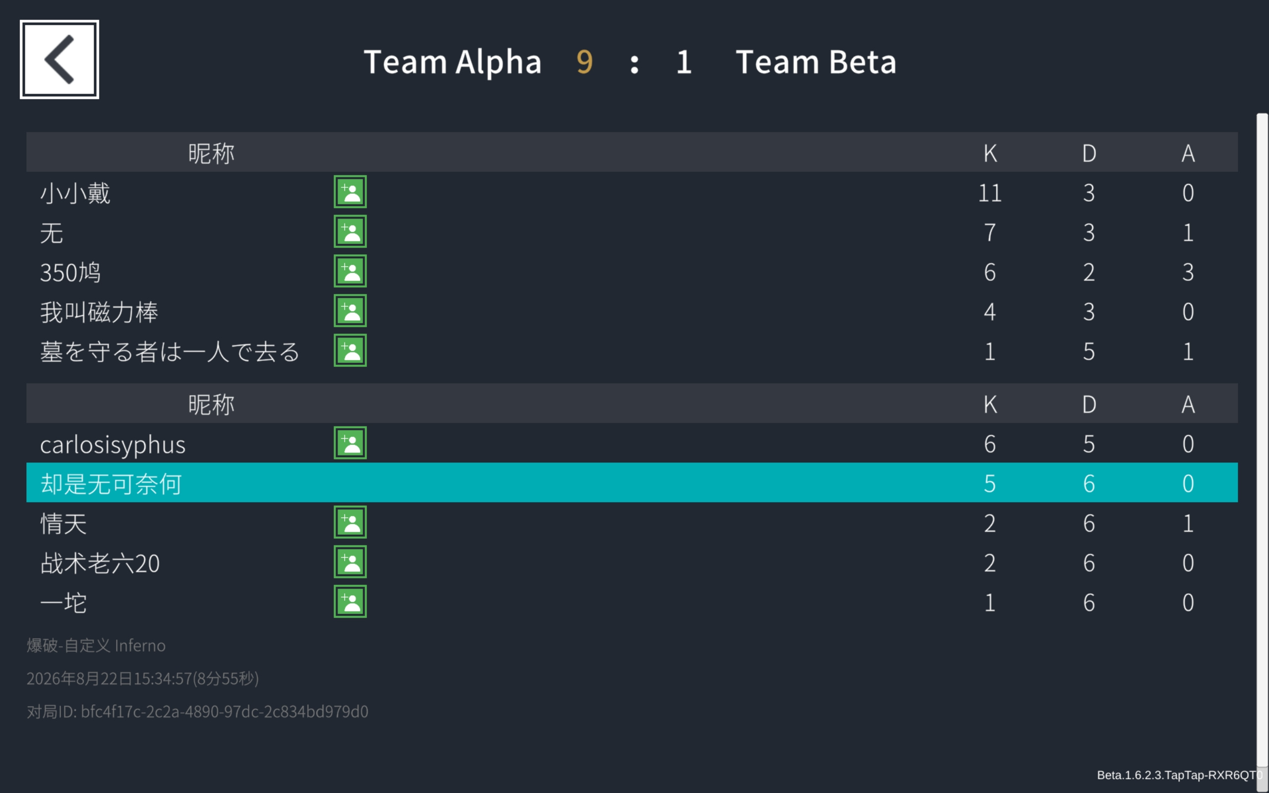This screenshot has width=1269, height=793.
Task: Click the player name 小小戴
Action: coord(75,193)
